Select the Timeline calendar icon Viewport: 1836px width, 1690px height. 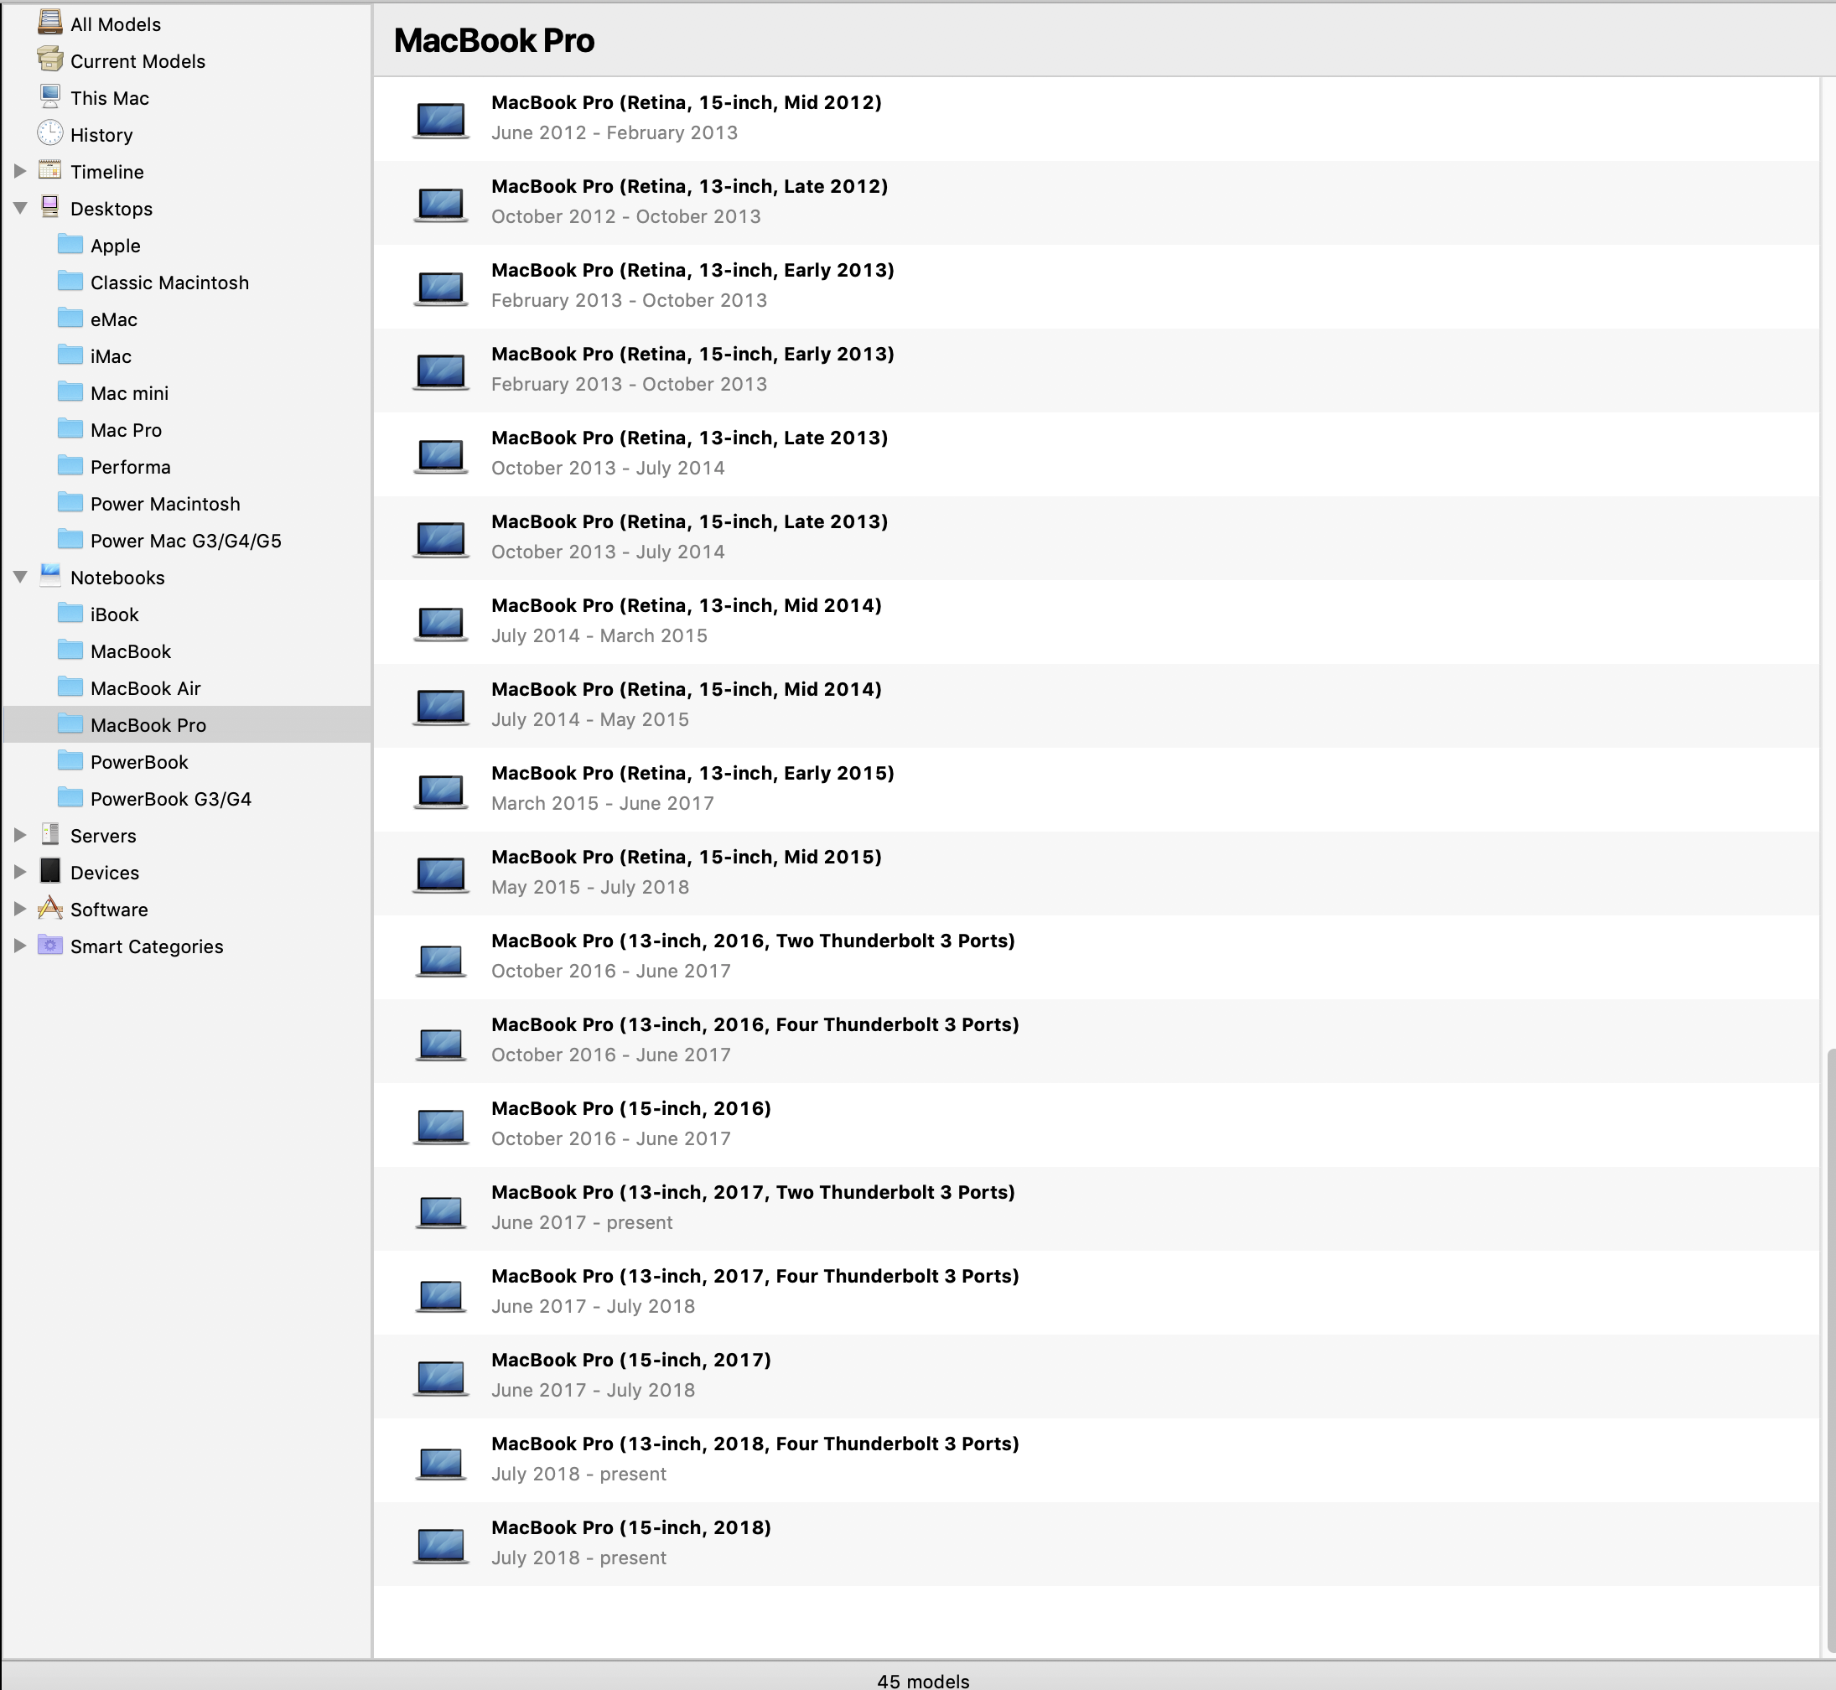pyautogui.click(x=50, y=170)
